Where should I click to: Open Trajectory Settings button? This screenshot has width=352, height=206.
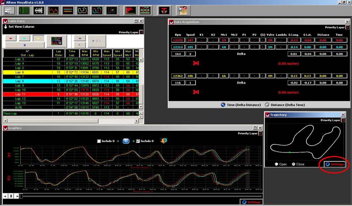pyautogui.click(x=335, y=164)
